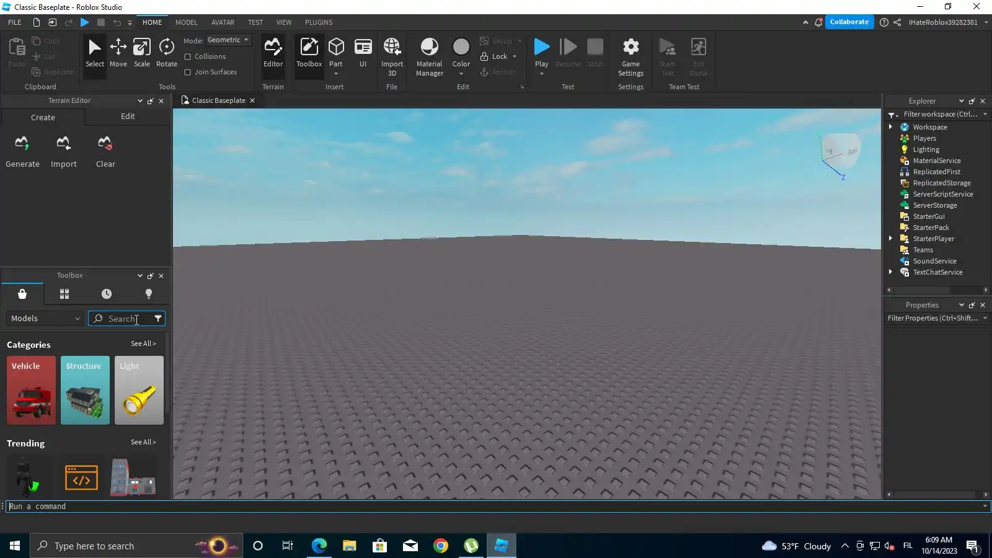This screenshot has height=558, width=992.
Task: Open the Play button dropdown arrow
Action: [x=542, y=74]
